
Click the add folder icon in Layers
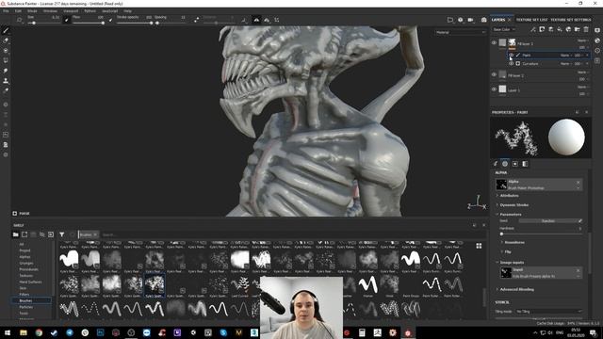pyautogui.click(x=577, y=29)
